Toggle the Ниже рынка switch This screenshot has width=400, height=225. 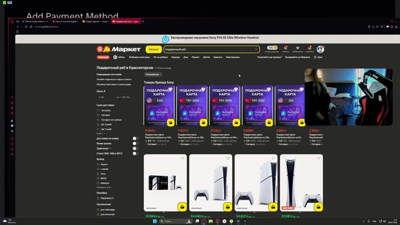[x=135, y=143]
